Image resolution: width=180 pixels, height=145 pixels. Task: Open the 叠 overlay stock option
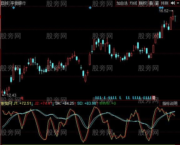(x=151, y=3)
